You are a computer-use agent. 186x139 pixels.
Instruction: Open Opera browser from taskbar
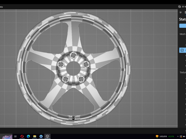point(22,136)
